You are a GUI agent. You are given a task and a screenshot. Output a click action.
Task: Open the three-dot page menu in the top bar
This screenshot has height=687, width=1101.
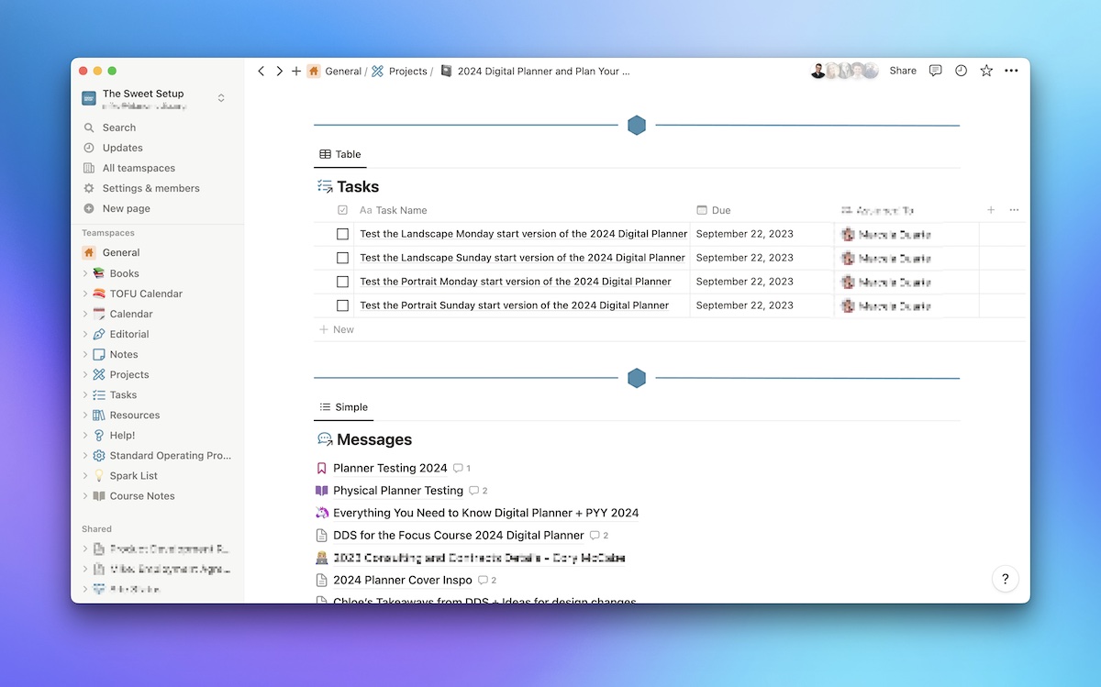[1011, 71]
